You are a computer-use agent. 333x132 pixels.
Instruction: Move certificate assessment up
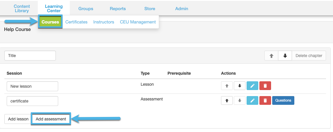227,100
